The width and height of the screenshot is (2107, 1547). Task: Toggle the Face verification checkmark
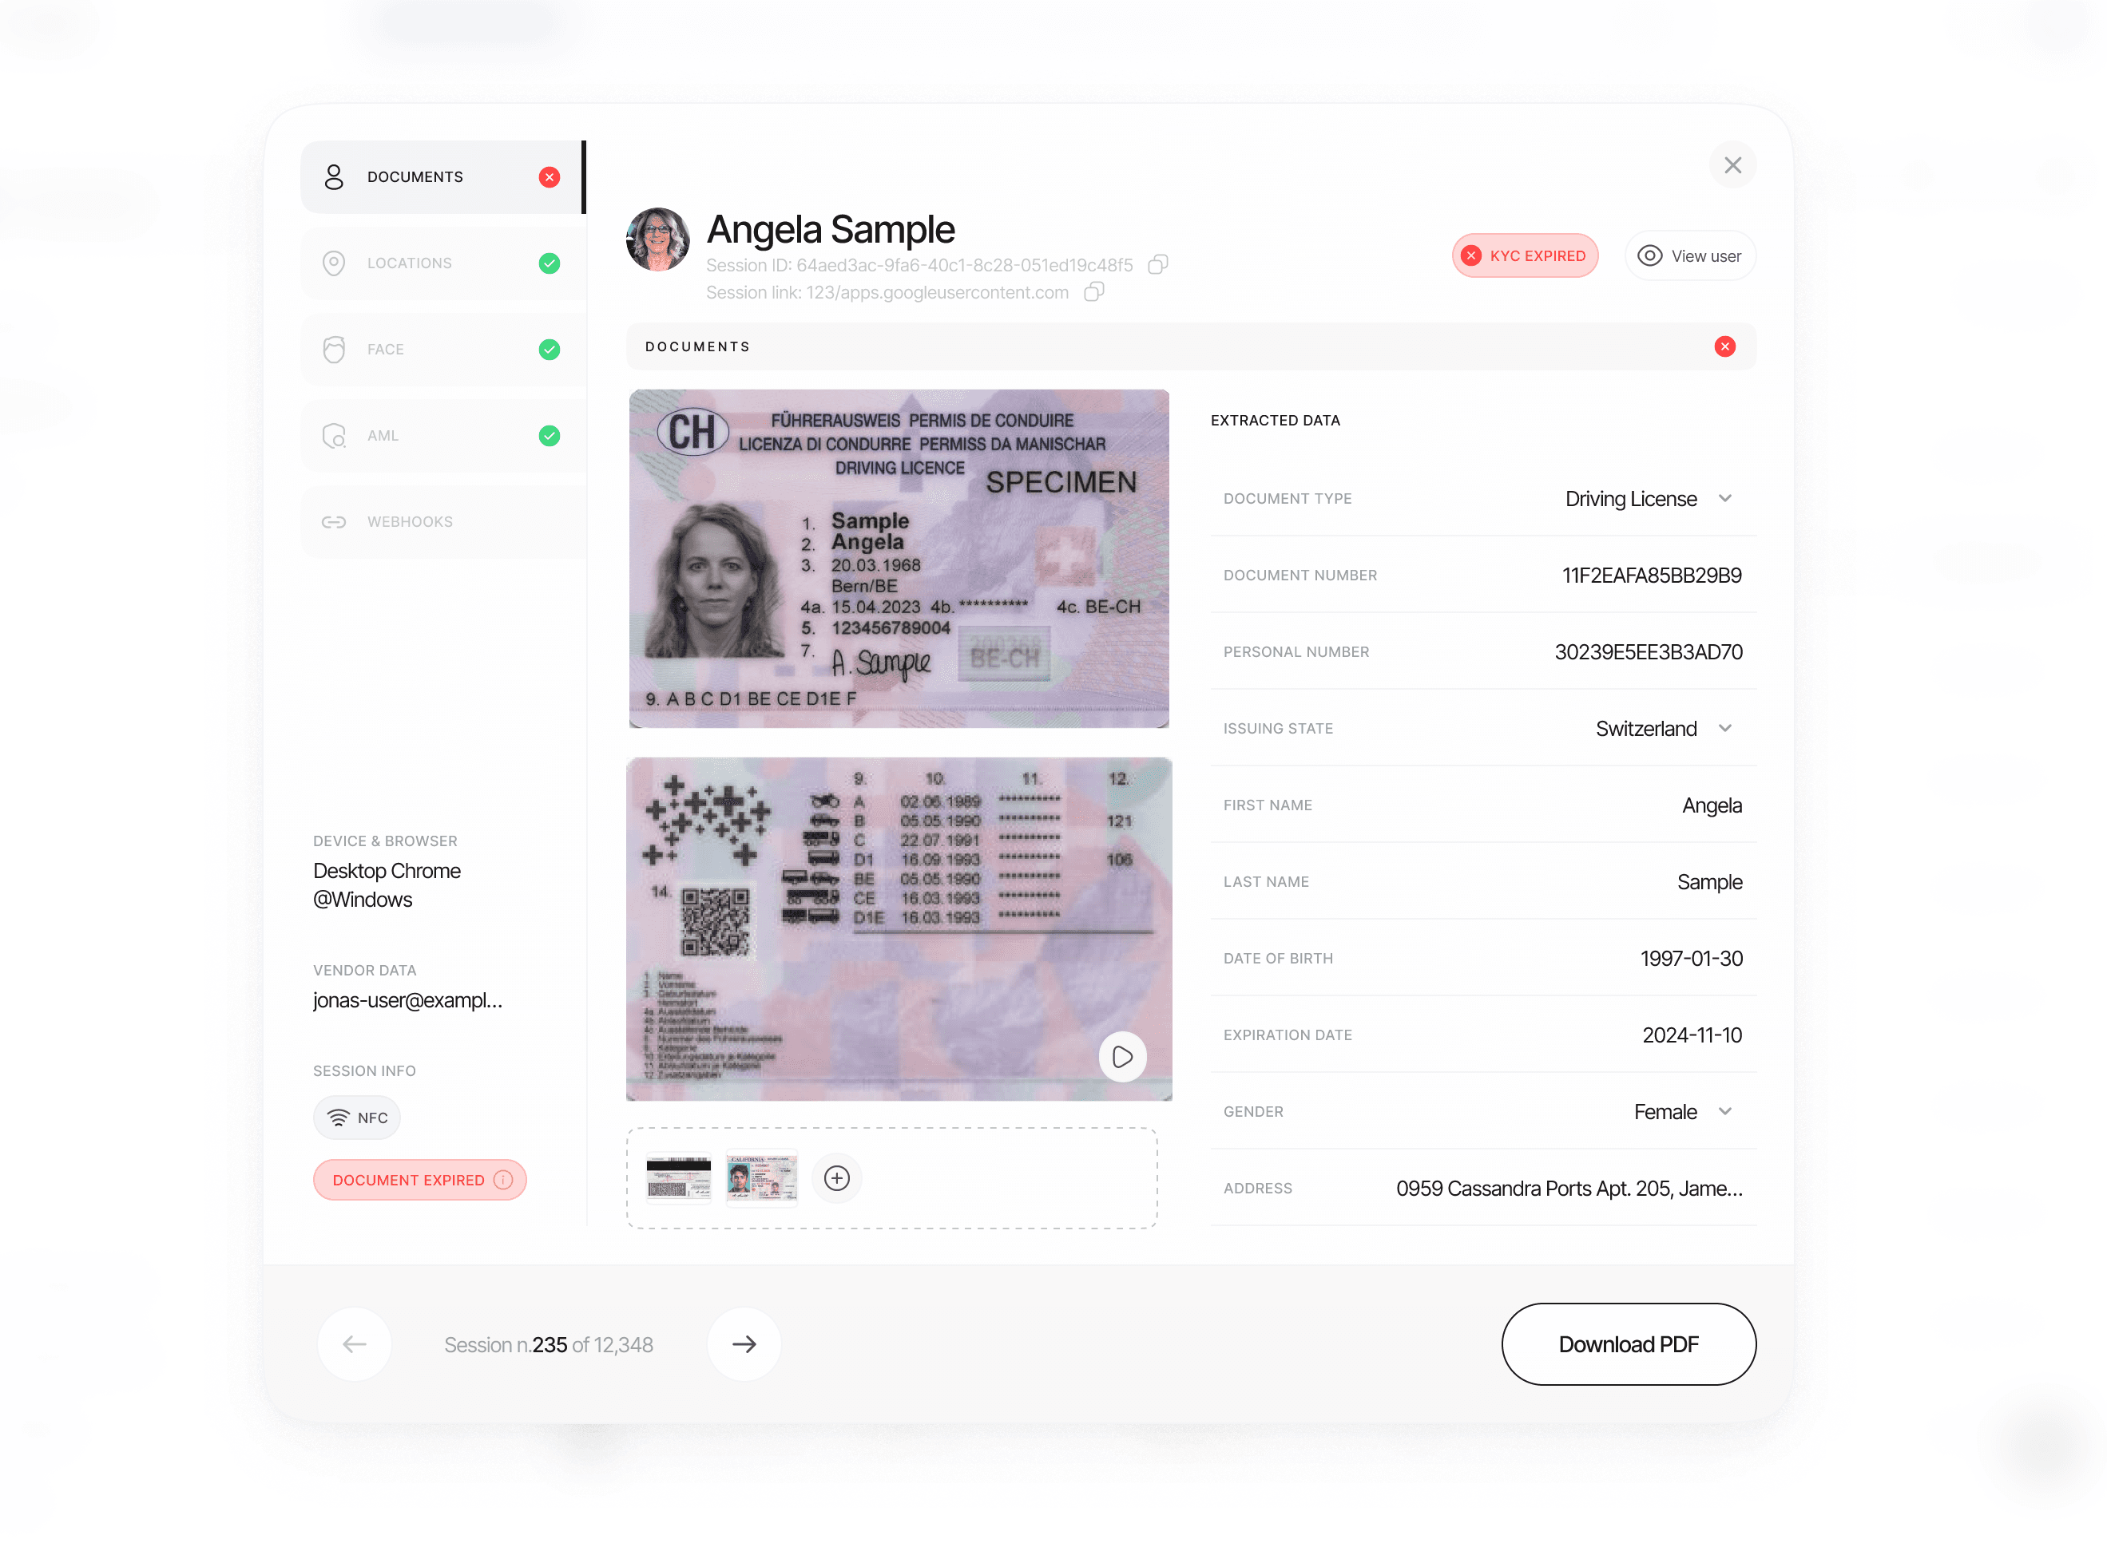point(548,348)
